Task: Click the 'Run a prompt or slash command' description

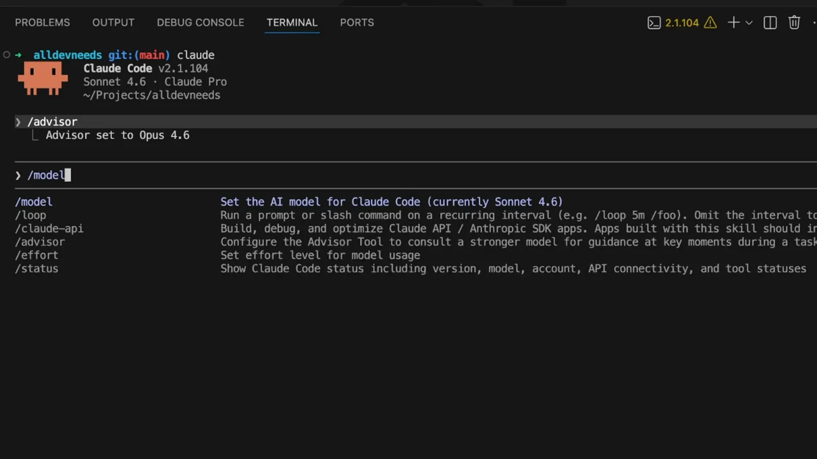Action: pos(518,215)
